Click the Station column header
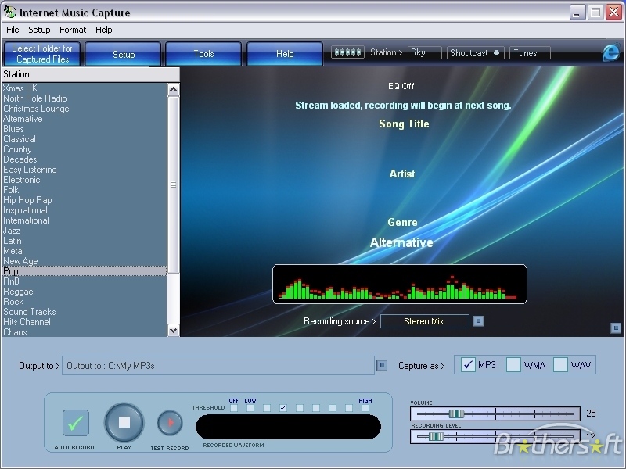This screenshot has width=626, height=469. 91,74
